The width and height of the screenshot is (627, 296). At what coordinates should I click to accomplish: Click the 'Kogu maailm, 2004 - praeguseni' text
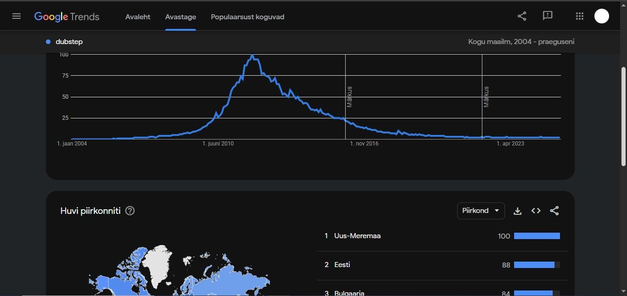pos(521,42)
